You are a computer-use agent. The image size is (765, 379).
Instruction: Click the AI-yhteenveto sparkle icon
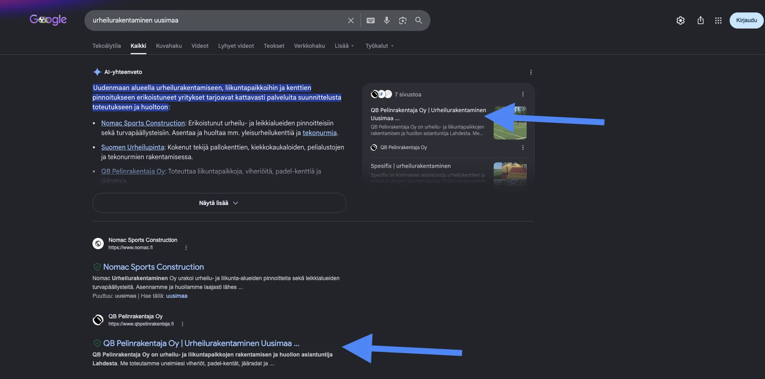click(x=97, y=72)
